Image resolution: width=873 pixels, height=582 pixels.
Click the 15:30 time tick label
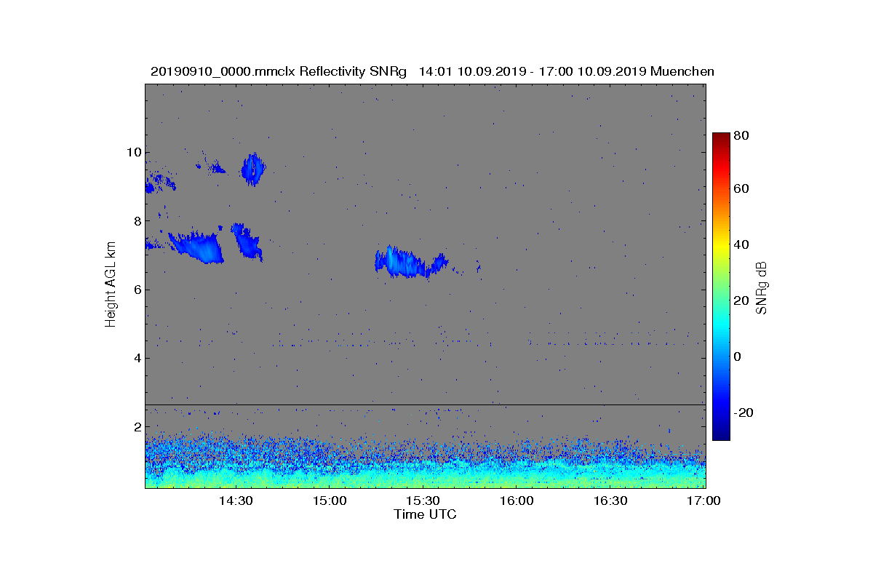[423, 501]
